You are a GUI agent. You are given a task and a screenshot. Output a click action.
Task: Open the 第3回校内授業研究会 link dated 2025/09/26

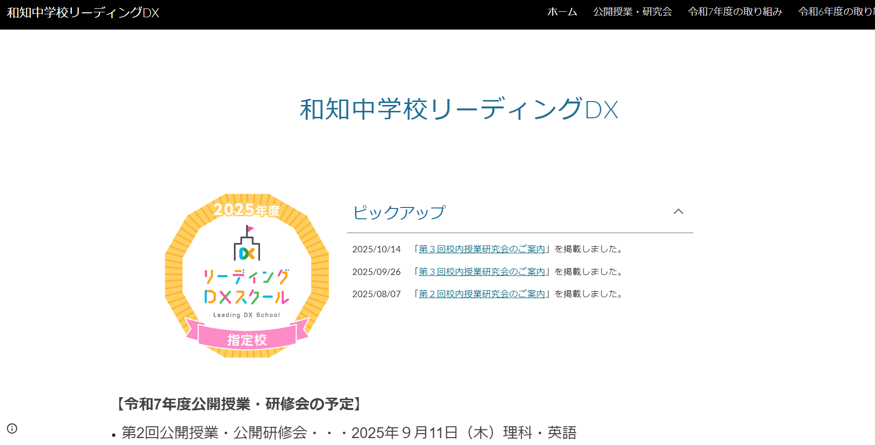[482, 272]
